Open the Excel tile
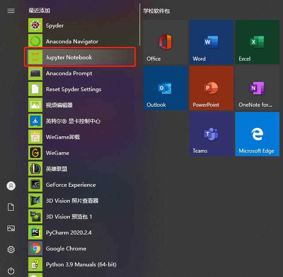The height and width of the screenshot is (277, 283). (x=257, y=42)
